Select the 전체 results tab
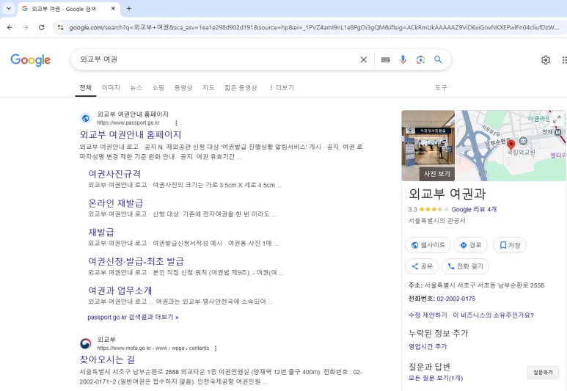Viewport: 567px width, 391px height. [86, 87]
